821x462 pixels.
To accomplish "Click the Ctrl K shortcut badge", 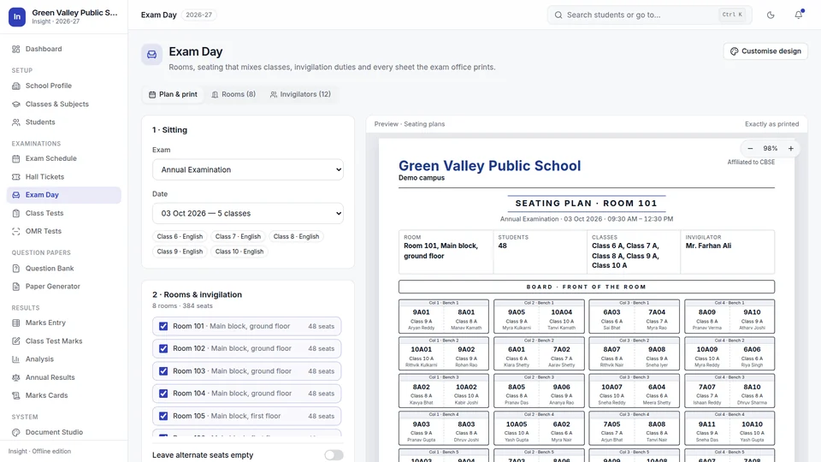I will 732,15.
